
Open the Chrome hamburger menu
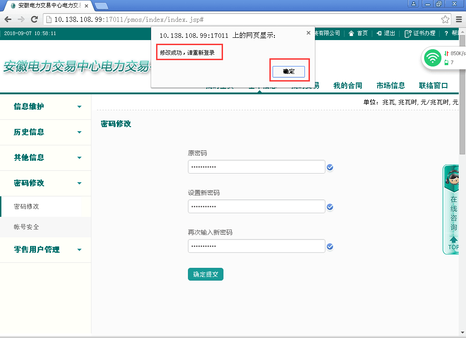(x=459, y=19)
